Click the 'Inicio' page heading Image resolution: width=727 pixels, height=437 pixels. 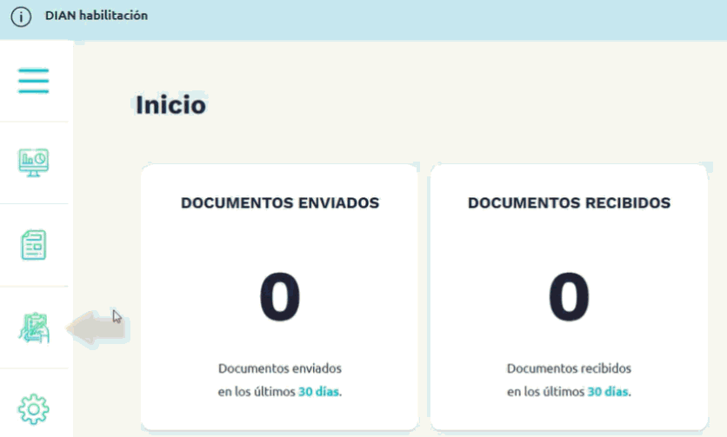point(170,105)
